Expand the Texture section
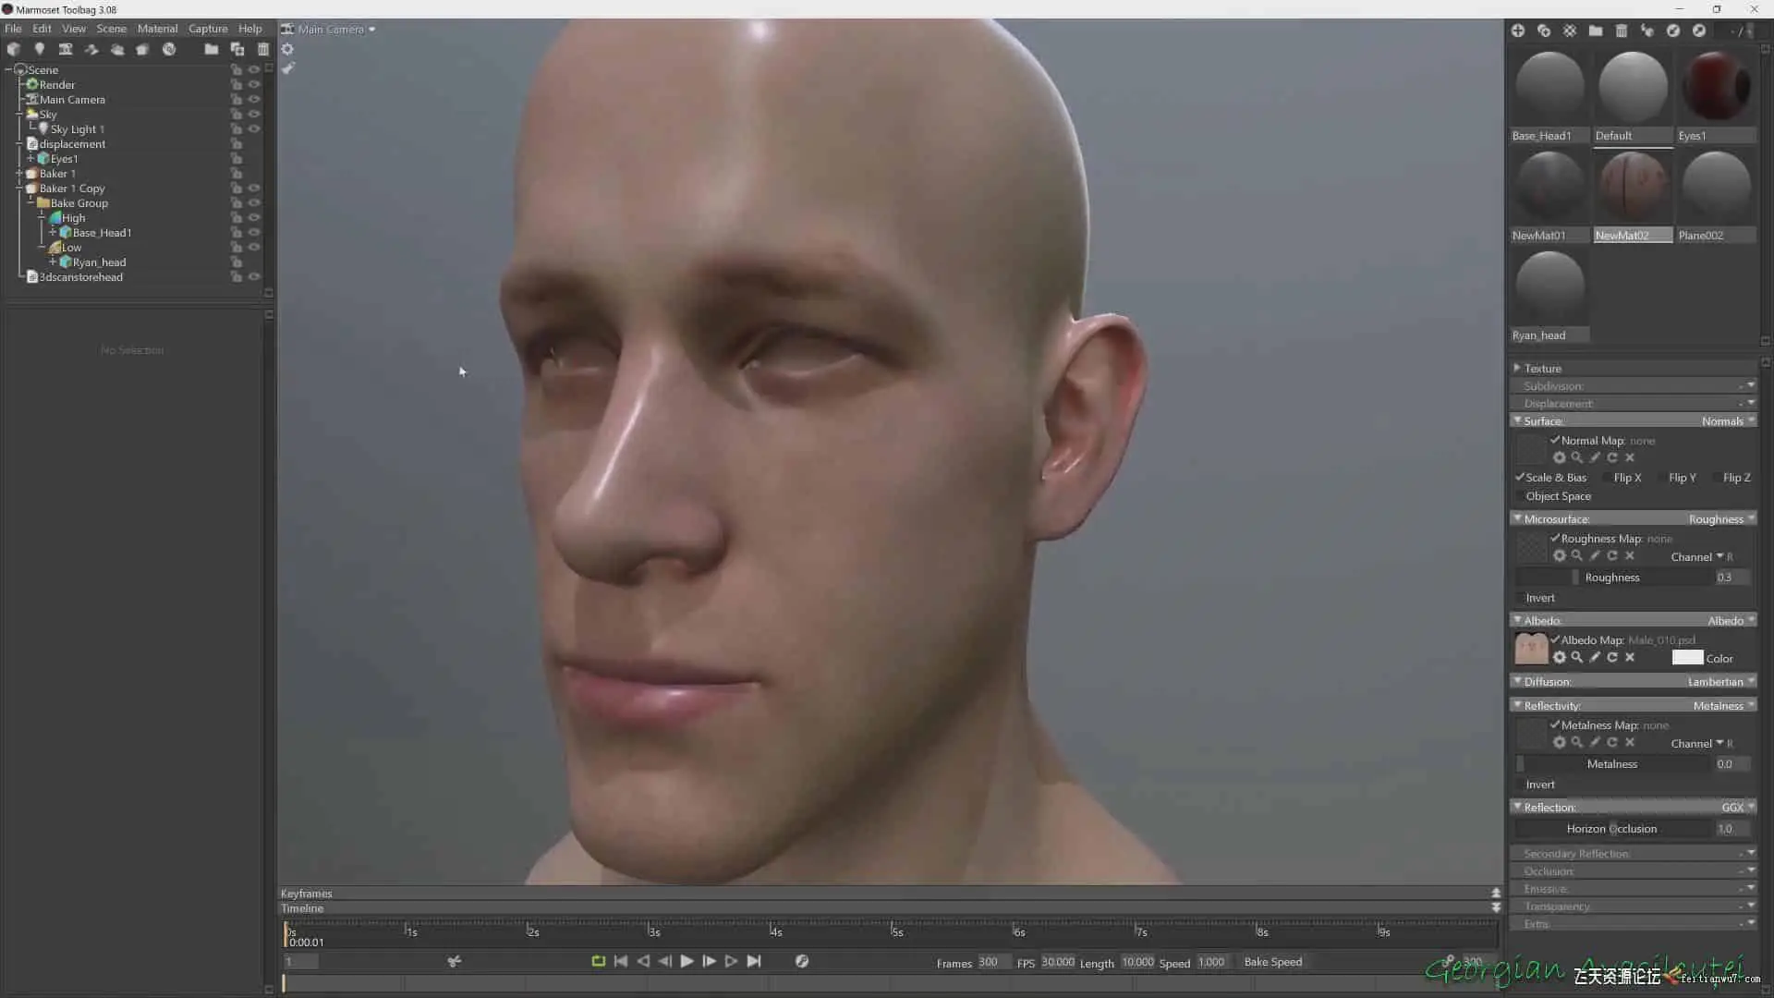Viewport: 1774px width, 998px height. [x=1517, y=368]
